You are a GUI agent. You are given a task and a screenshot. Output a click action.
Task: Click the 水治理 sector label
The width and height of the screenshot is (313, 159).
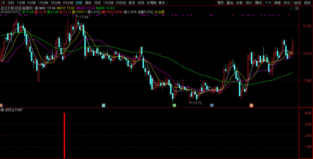tap(160, 12)
